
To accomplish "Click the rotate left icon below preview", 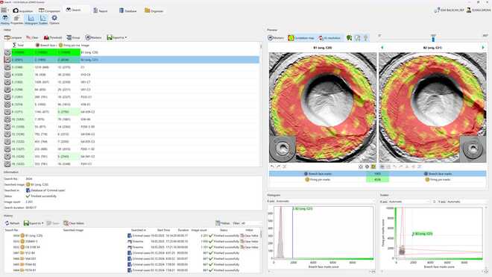I will (272, 166).
